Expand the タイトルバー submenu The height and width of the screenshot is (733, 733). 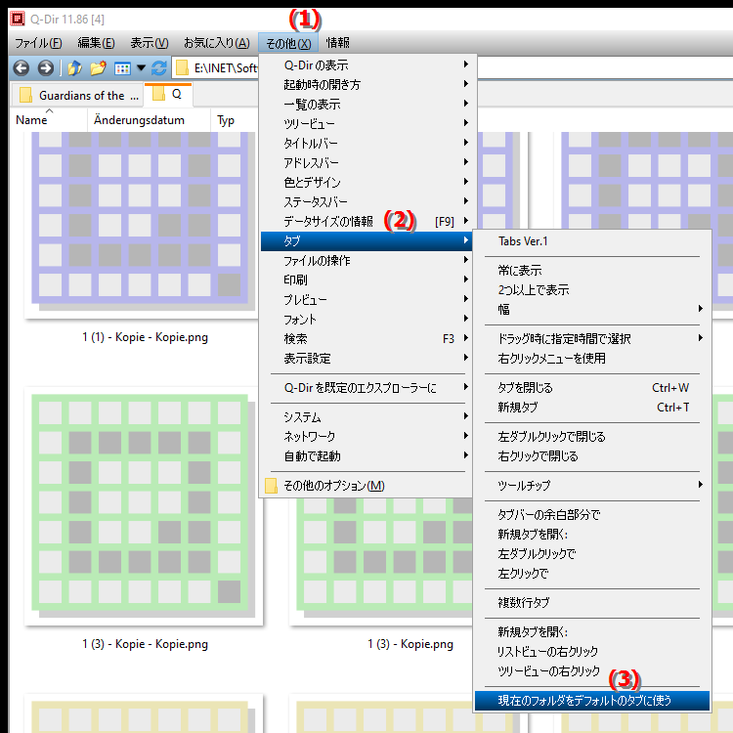tap(366, 144)
